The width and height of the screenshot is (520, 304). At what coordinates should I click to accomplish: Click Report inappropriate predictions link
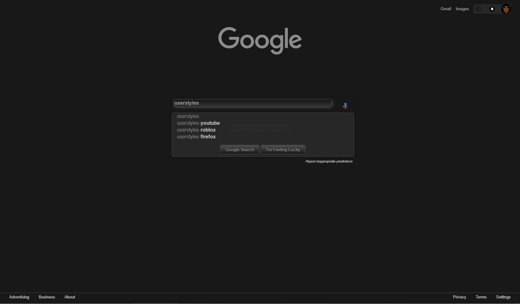click(329, 161)
